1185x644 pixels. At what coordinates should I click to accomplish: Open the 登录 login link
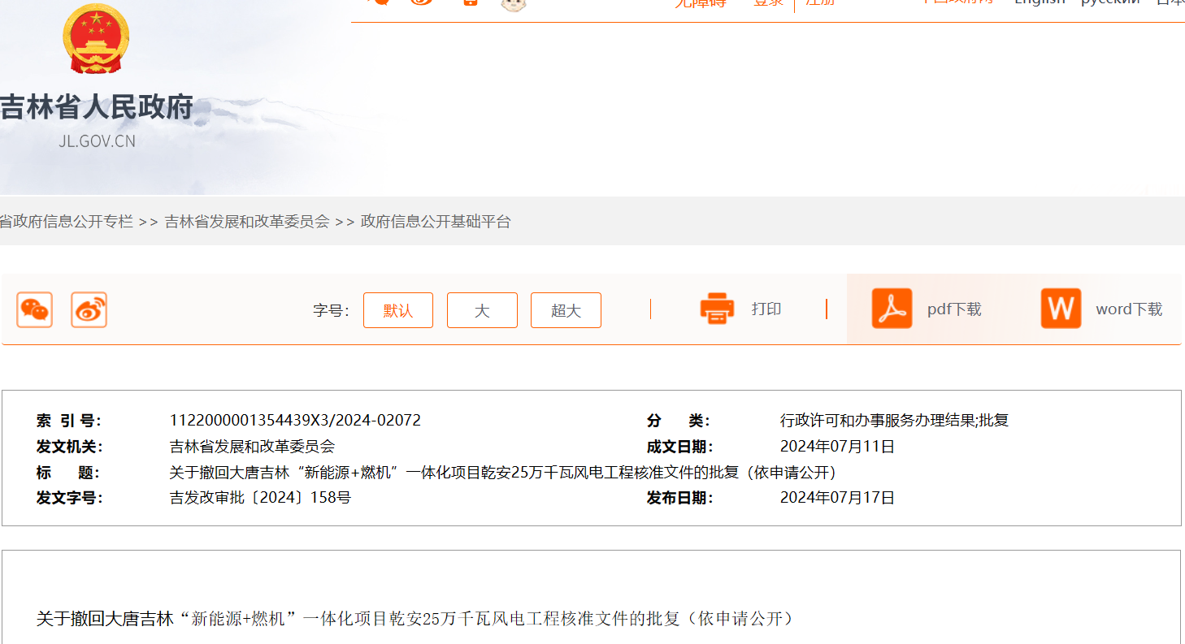tap(767, 3)
